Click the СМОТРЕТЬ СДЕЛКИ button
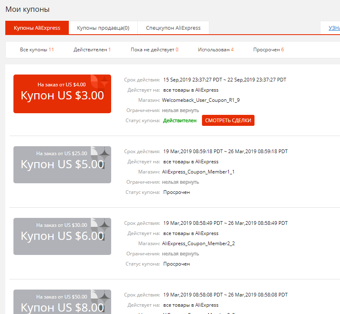 228,121
